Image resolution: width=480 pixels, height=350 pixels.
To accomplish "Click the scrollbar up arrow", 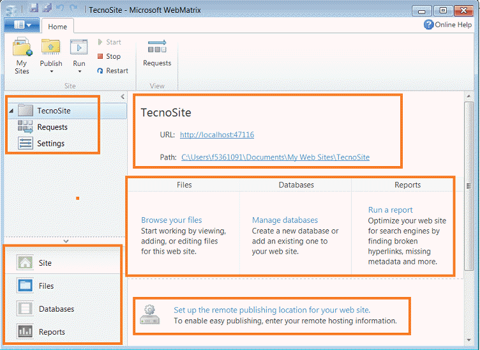I will point(469,96).
